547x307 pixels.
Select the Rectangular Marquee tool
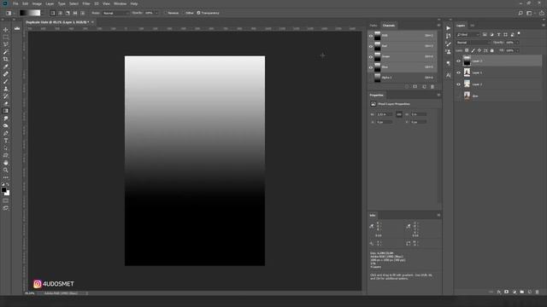point(6,37)
